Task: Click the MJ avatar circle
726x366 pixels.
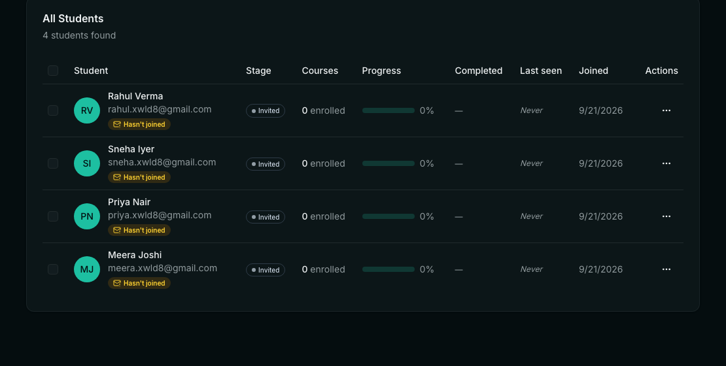Action: [87, 269]
